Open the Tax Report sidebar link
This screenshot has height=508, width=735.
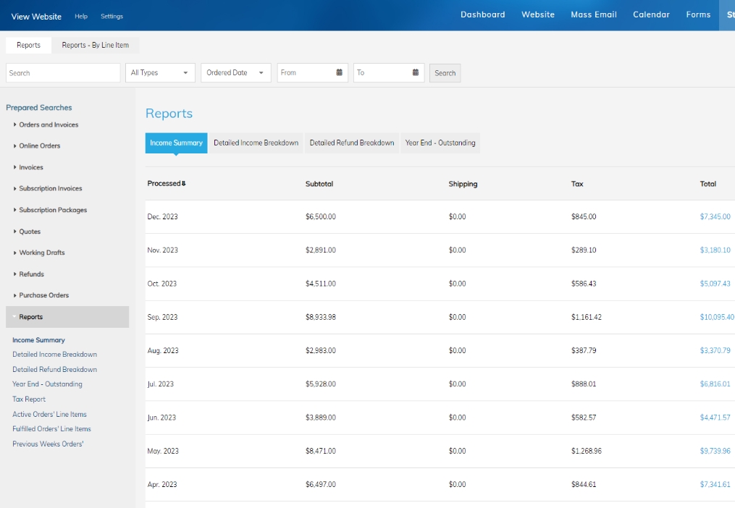(29, 399)
